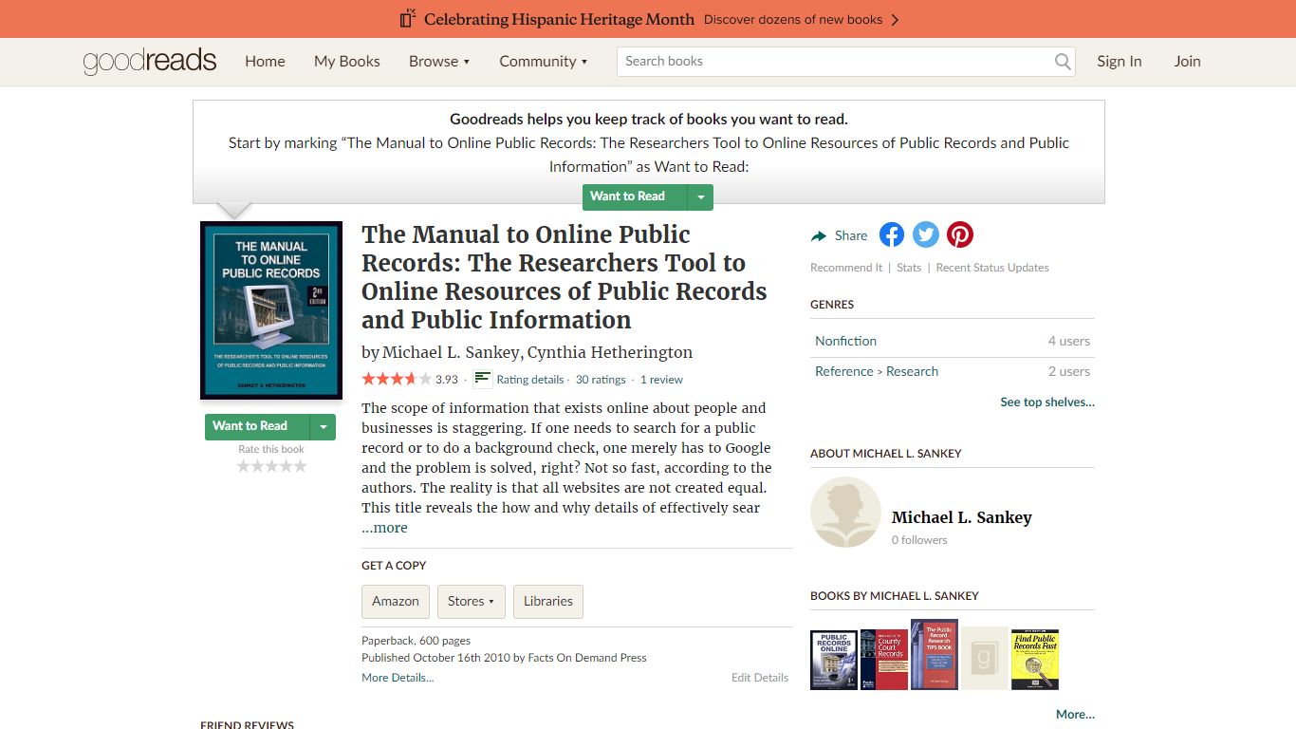Click Sign In

[x=1120, y=61]
